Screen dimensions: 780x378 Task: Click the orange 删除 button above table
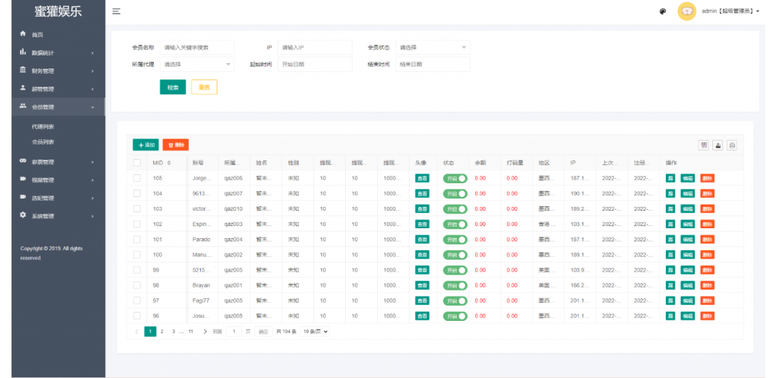click(175, 145)
